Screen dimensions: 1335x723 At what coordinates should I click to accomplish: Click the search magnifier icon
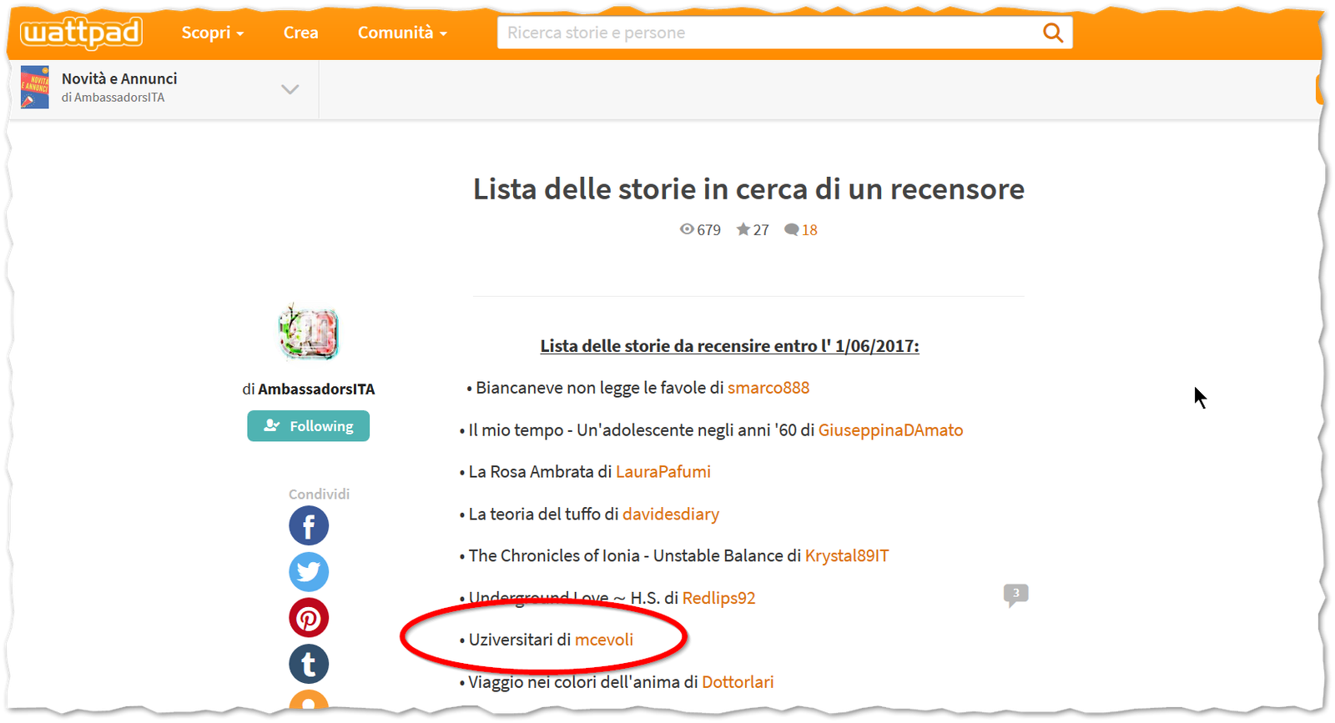click(x=1053, y=33)
